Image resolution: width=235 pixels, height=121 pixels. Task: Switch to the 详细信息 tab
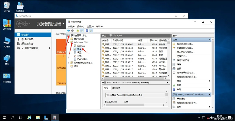pos(116,88)
